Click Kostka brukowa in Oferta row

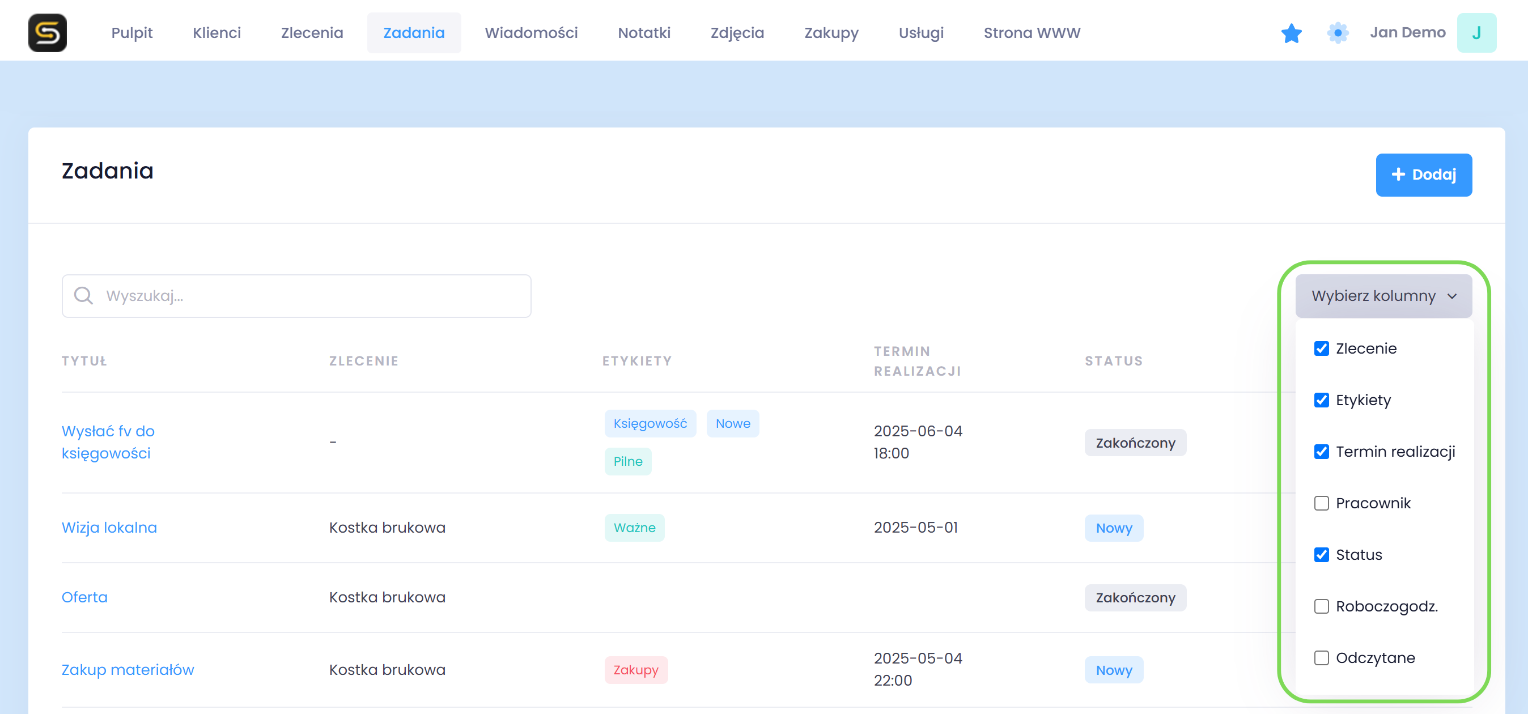[x=387, y=597]
